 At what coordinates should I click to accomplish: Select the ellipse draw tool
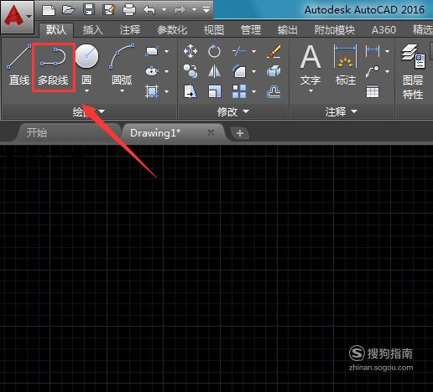pyautogui.click(x=152, y=71)
